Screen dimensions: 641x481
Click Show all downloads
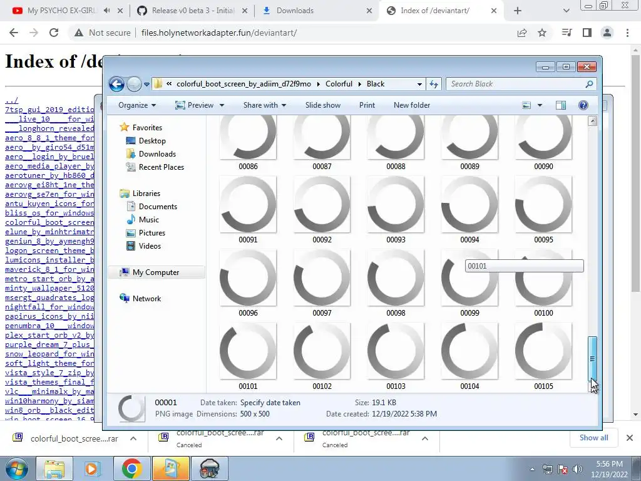(x=593, y=438)
